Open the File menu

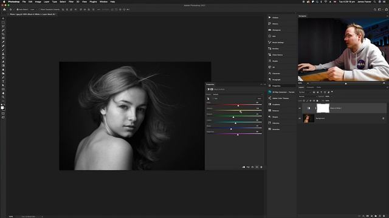click(x=24, y=1)
